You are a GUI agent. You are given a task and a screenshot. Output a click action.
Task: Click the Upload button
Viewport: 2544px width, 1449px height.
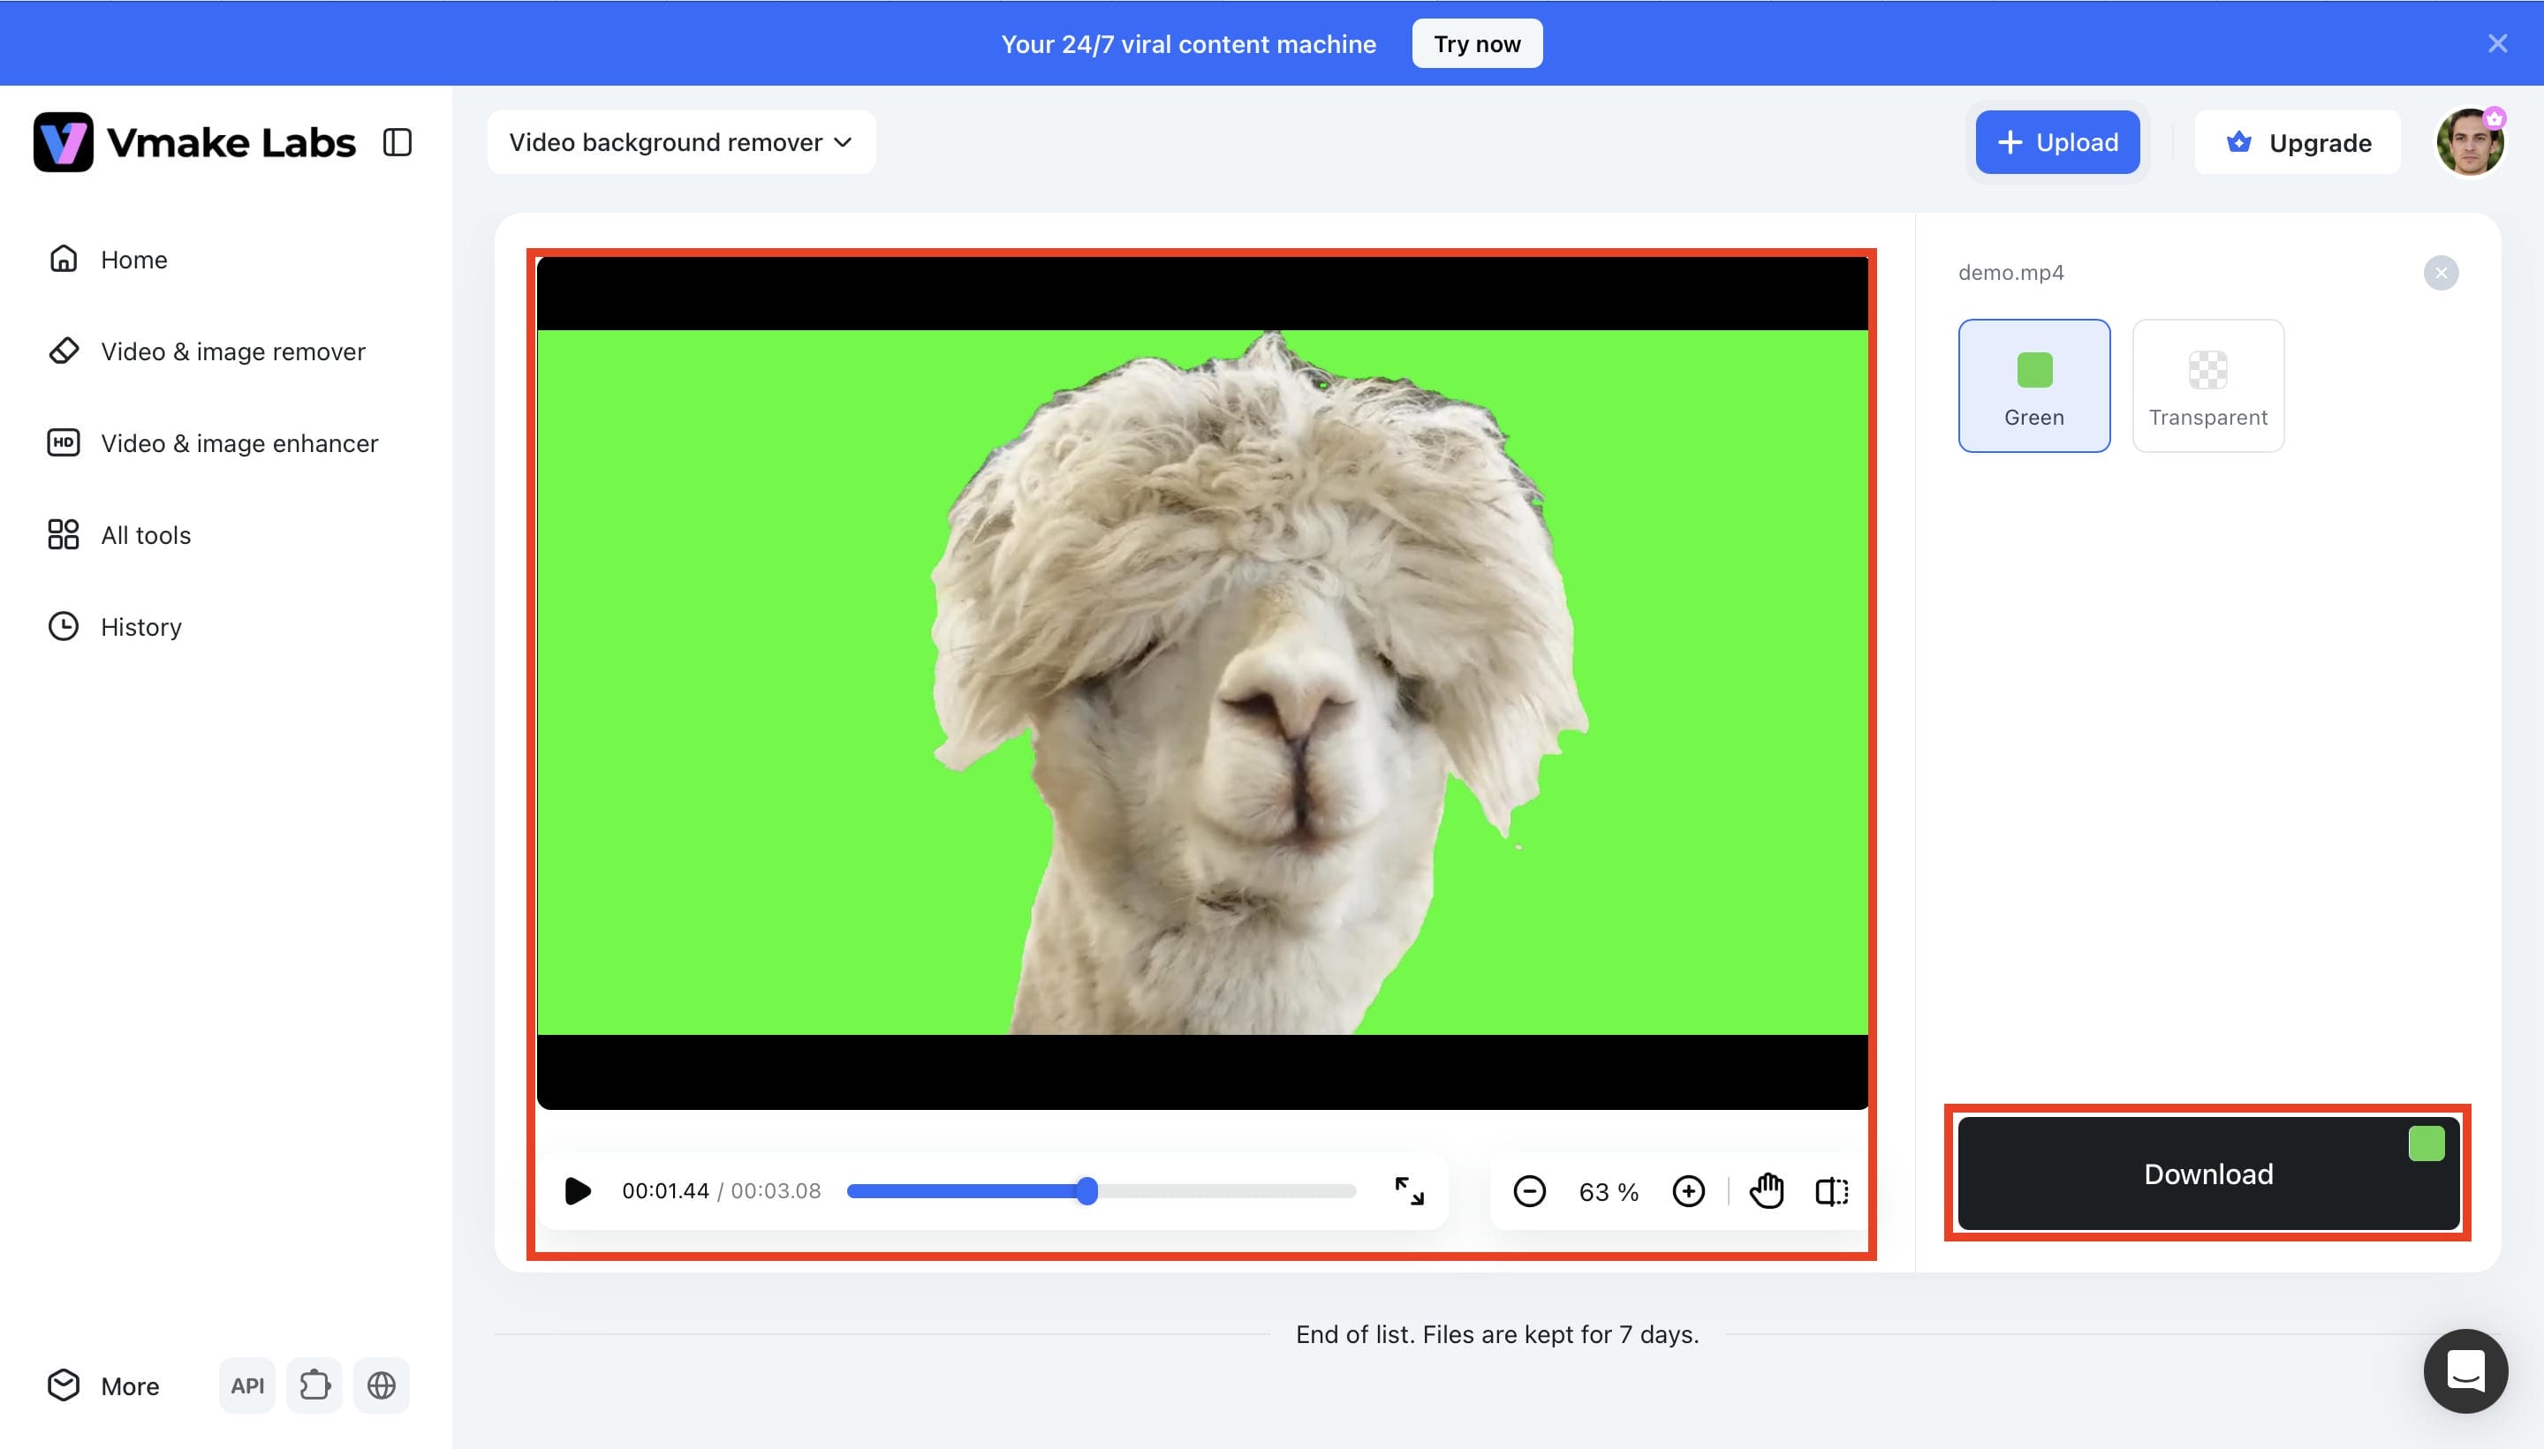click(2057, 142)
